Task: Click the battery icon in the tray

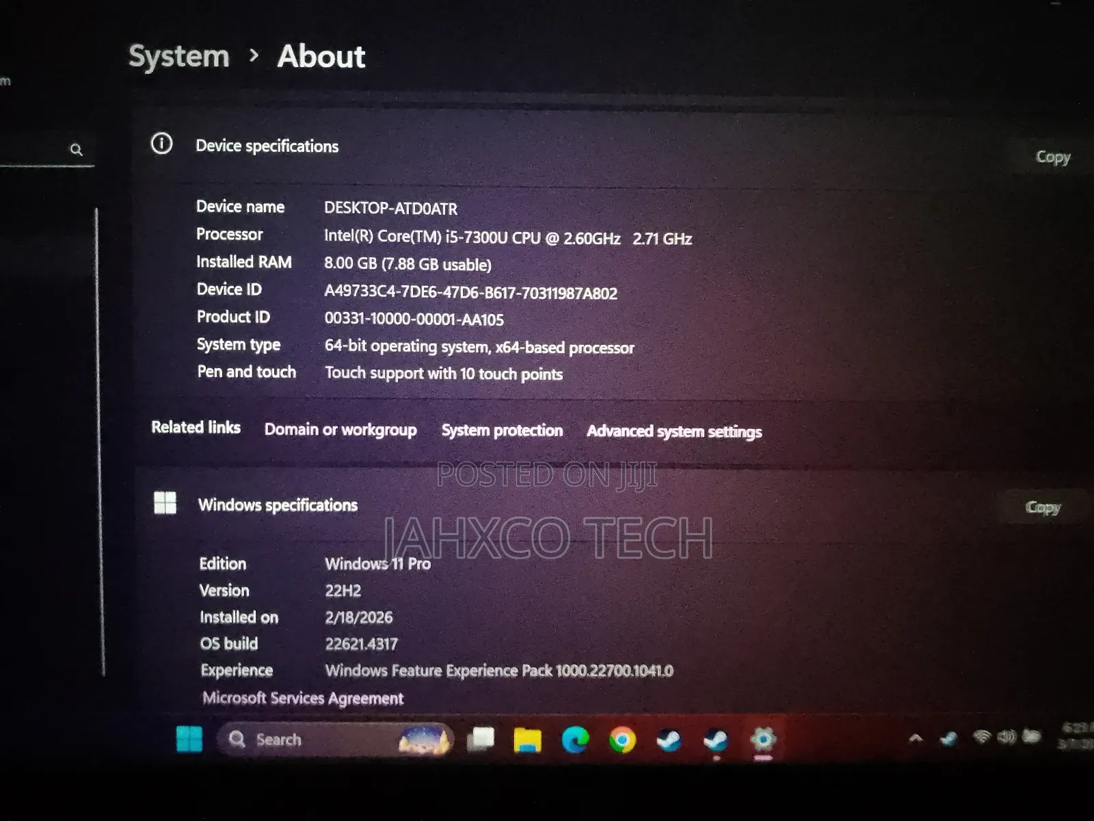Action: [1031, 736]
